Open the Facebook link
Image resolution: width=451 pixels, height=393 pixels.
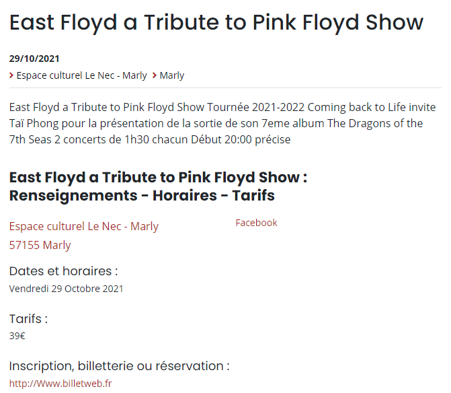pyautogui.click(x=256, y=223)
